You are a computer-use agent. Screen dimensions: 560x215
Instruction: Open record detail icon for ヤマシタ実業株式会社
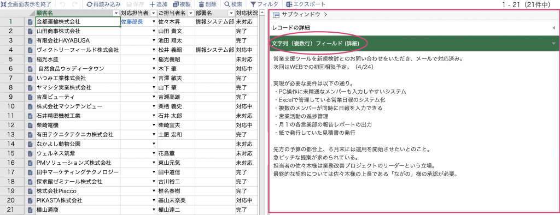coord(31,87)
